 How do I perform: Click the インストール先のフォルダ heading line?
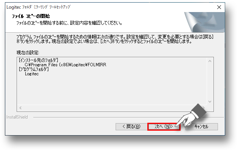coord(39,60)
